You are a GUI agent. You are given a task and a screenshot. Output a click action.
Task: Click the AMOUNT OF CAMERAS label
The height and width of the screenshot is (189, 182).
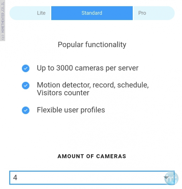[92, 156]
